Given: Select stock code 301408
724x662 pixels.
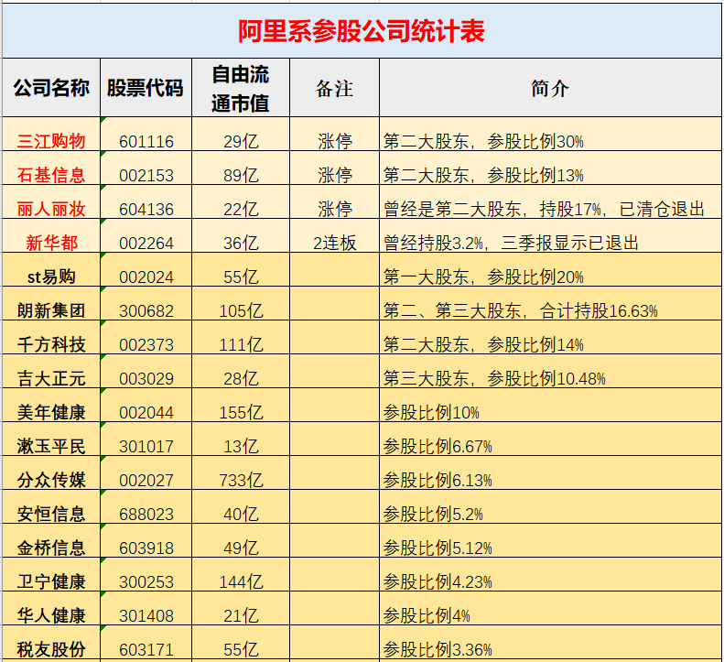Looking at the screenshot, I should tap(146, 608).
